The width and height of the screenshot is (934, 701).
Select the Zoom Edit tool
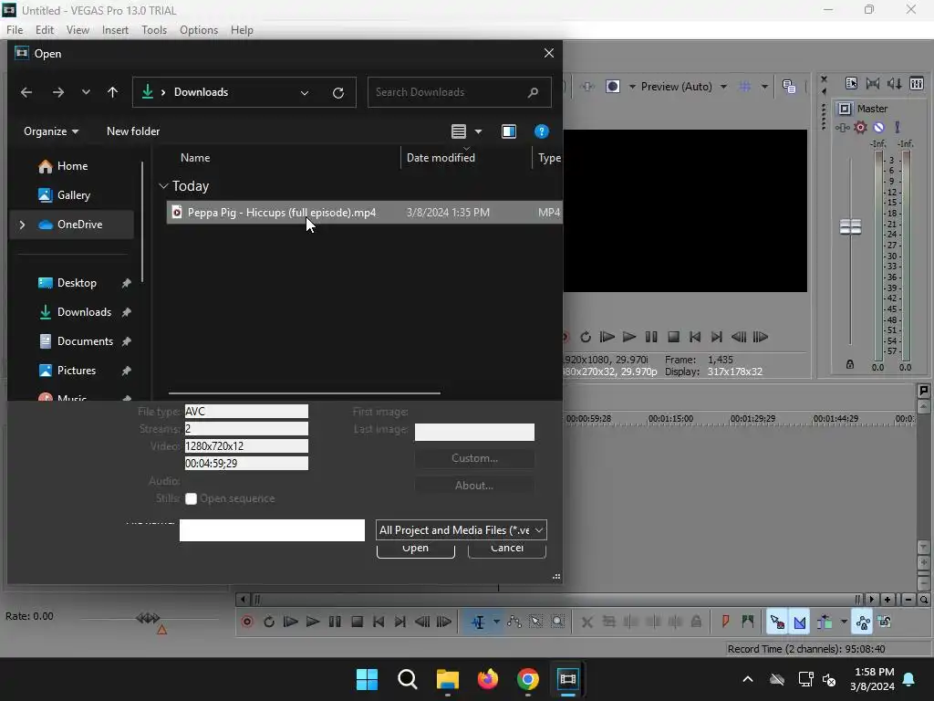[x=557, y=622]
